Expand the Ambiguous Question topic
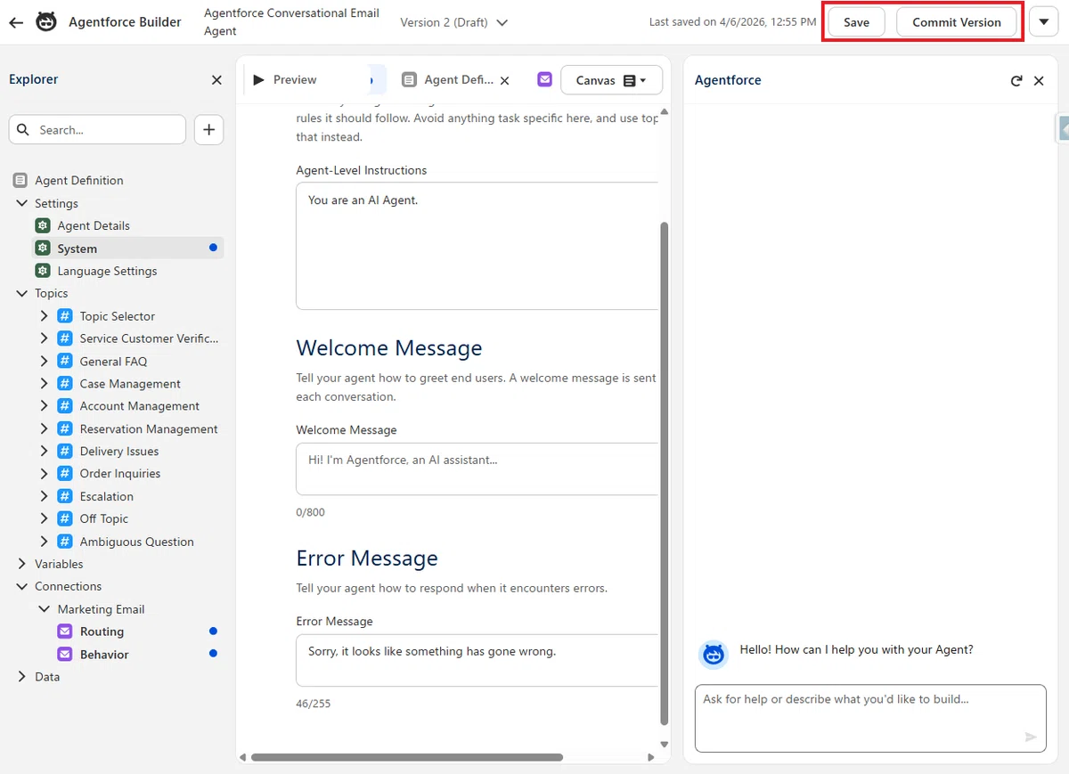This screenshot has height=774, width=1069. pyautogui.click(x=44, y=542)
